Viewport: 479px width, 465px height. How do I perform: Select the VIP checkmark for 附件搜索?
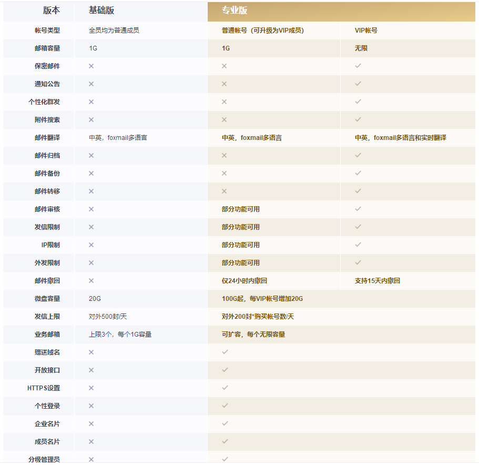tap(358, 119)
